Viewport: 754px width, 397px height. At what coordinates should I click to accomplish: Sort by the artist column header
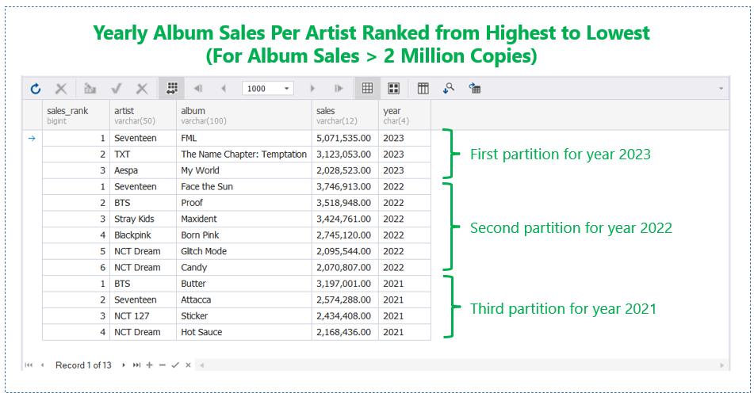coord(144,116)
